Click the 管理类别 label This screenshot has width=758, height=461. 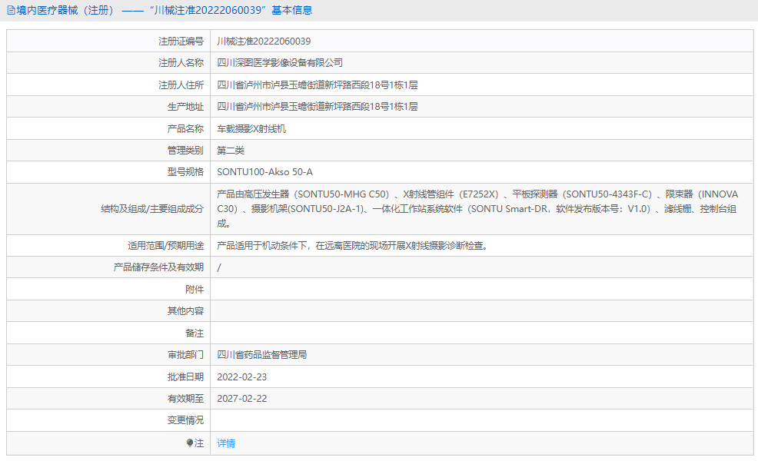185,151
